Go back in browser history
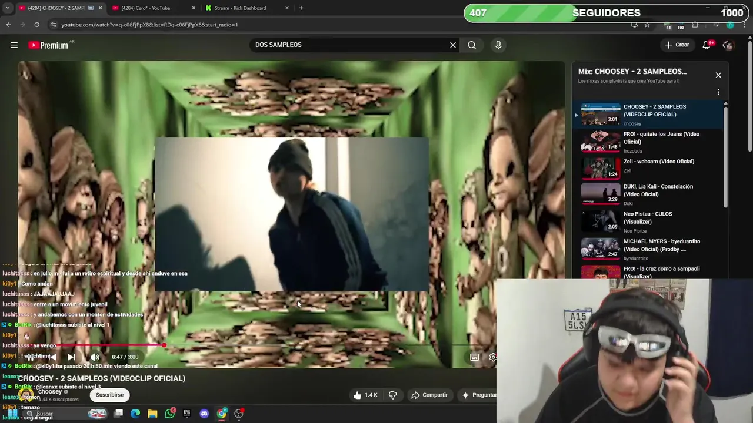This screenshot has width=753, height=423. tap(8, 25)
